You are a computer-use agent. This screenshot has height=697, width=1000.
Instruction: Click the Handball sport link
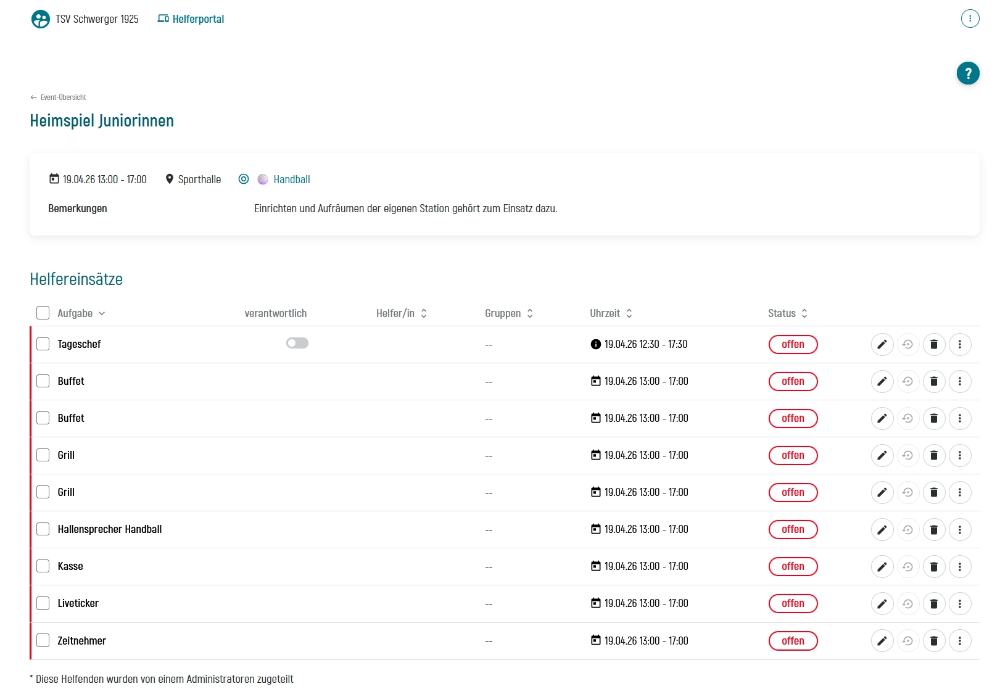[291, 179]
